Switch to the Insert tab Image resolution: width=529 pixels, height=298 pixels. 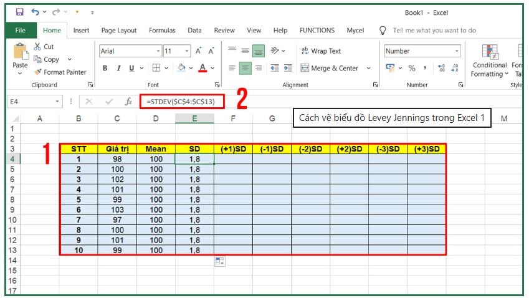tap(81, 31)
